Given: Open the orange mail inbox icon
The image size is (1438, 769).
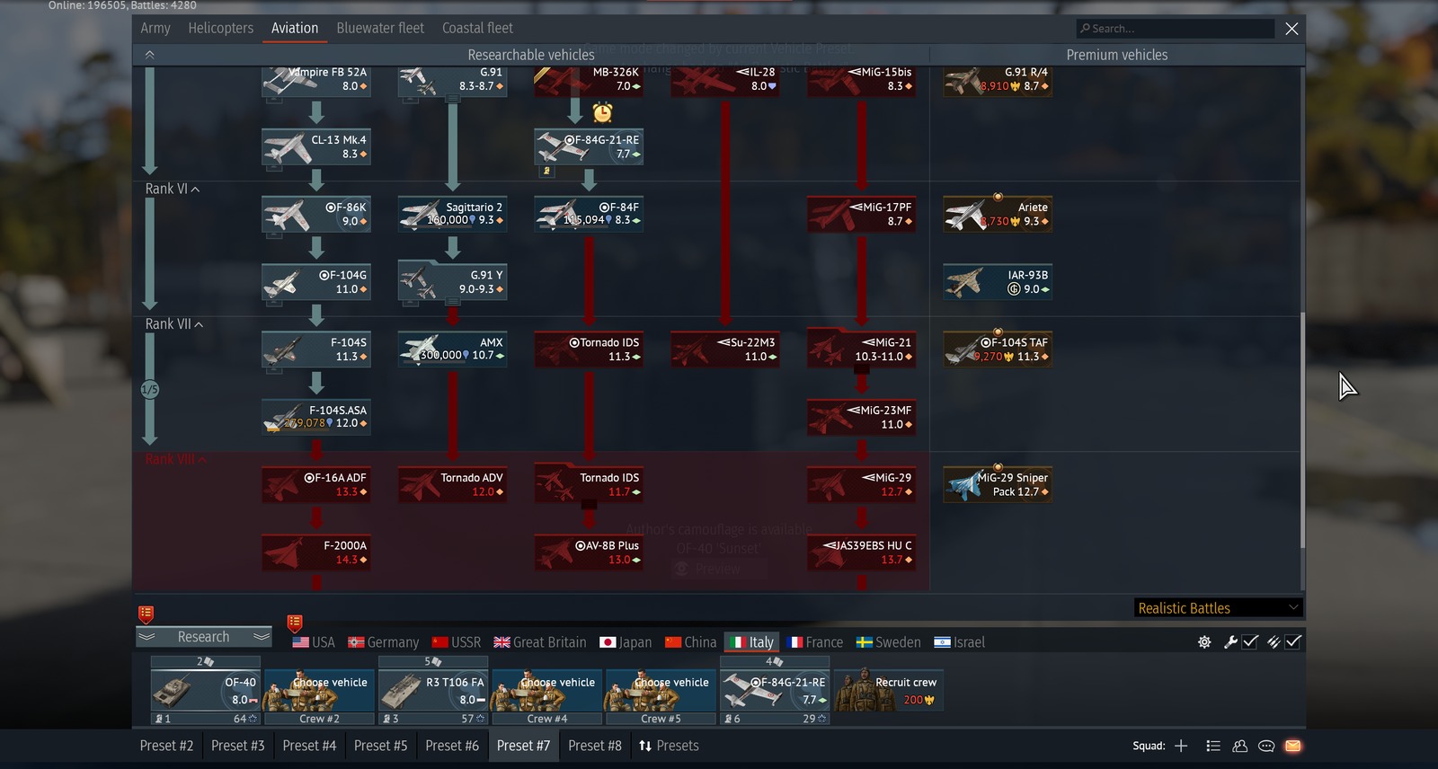Looking at the screenshot, I should click(x=1293, y=746).
